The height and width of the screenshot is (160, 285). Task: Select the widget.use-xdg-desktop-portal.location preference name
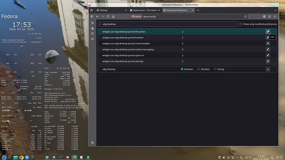pos(123,38)
